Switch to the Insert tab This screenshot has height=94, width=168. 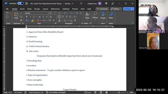22,9
